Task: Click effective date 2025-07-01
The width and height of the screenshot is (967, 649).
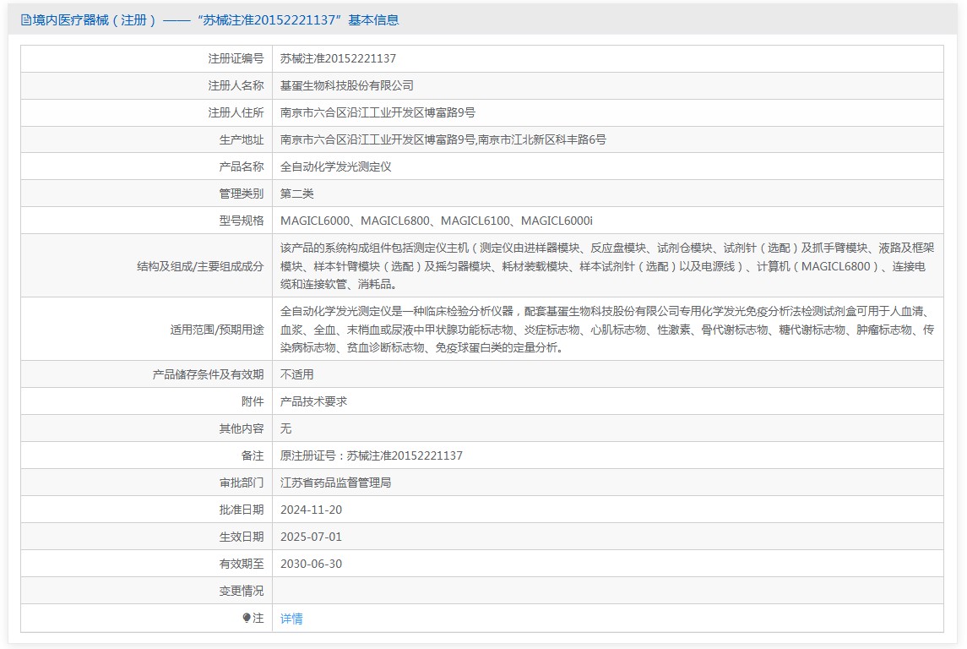Action: click(x=311, y=537)
